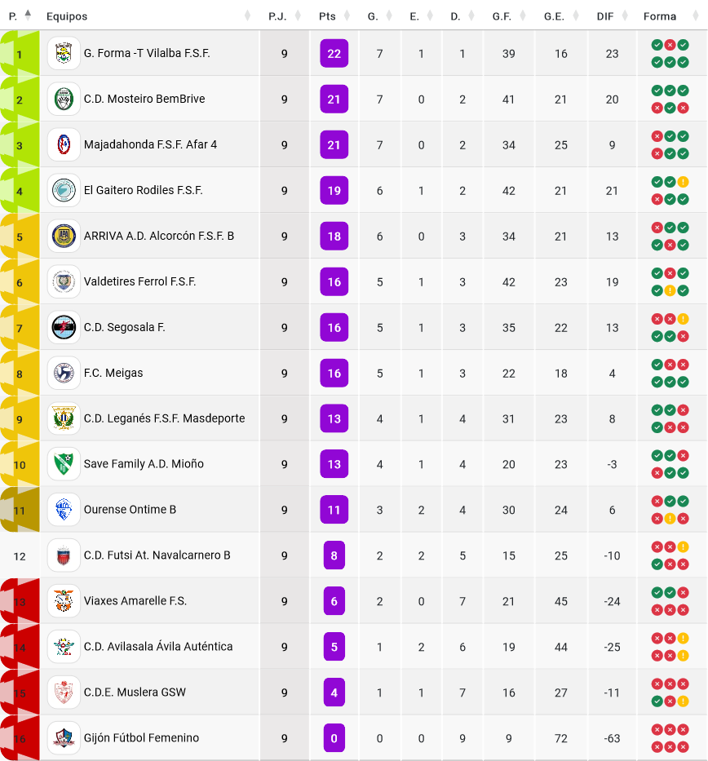Click Majadahonda F.S.F. Afar 4 crest

pos(64,145)
